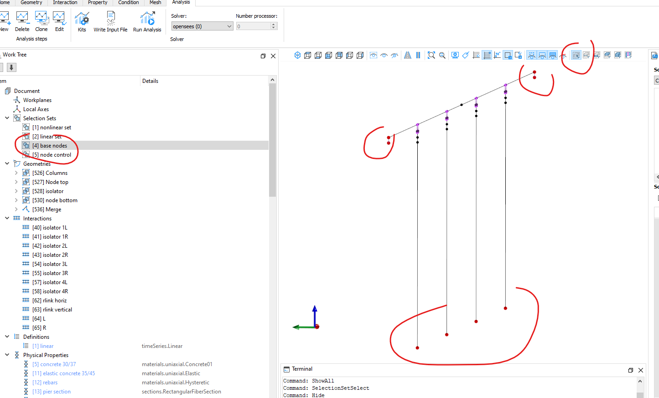Click the Write Input File icon

coord(110,18)
